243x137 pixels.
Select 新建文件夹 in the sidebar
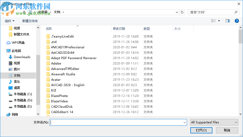coord(19,34)
